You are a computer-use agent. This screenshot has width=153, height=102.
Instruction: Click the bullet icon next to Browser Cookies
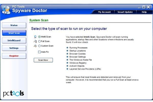click(x=67, y=54)
